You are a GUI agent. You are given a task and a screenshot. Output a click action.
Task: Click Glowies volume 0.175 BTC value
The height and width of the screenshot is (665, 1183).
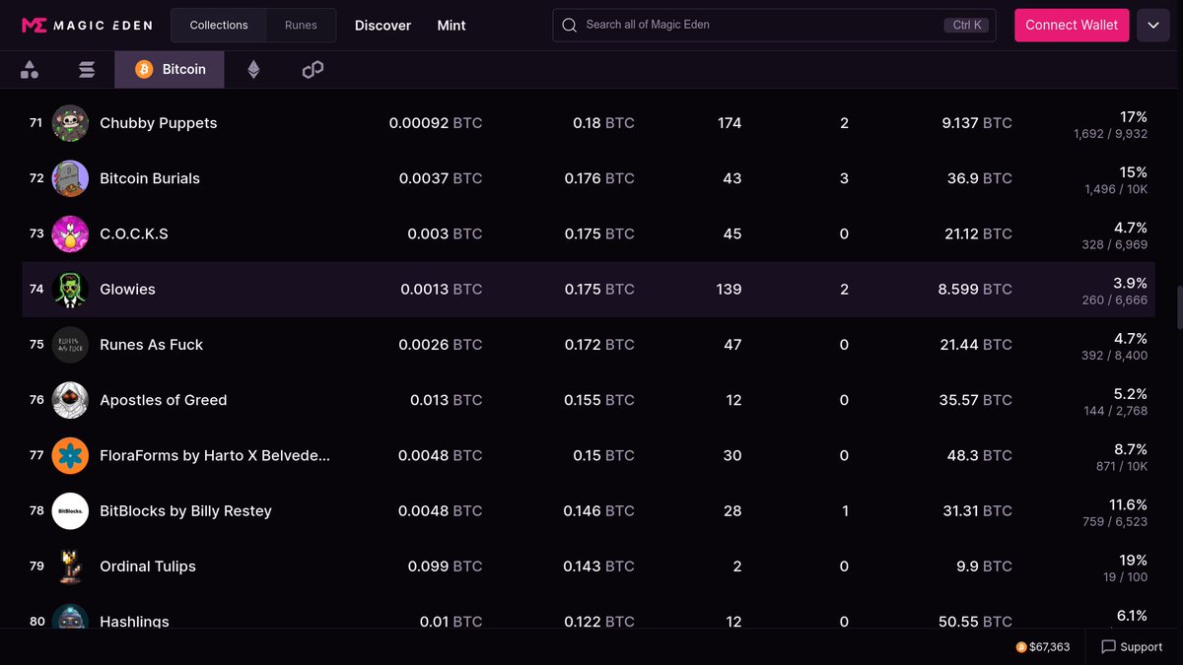(599, 290)
